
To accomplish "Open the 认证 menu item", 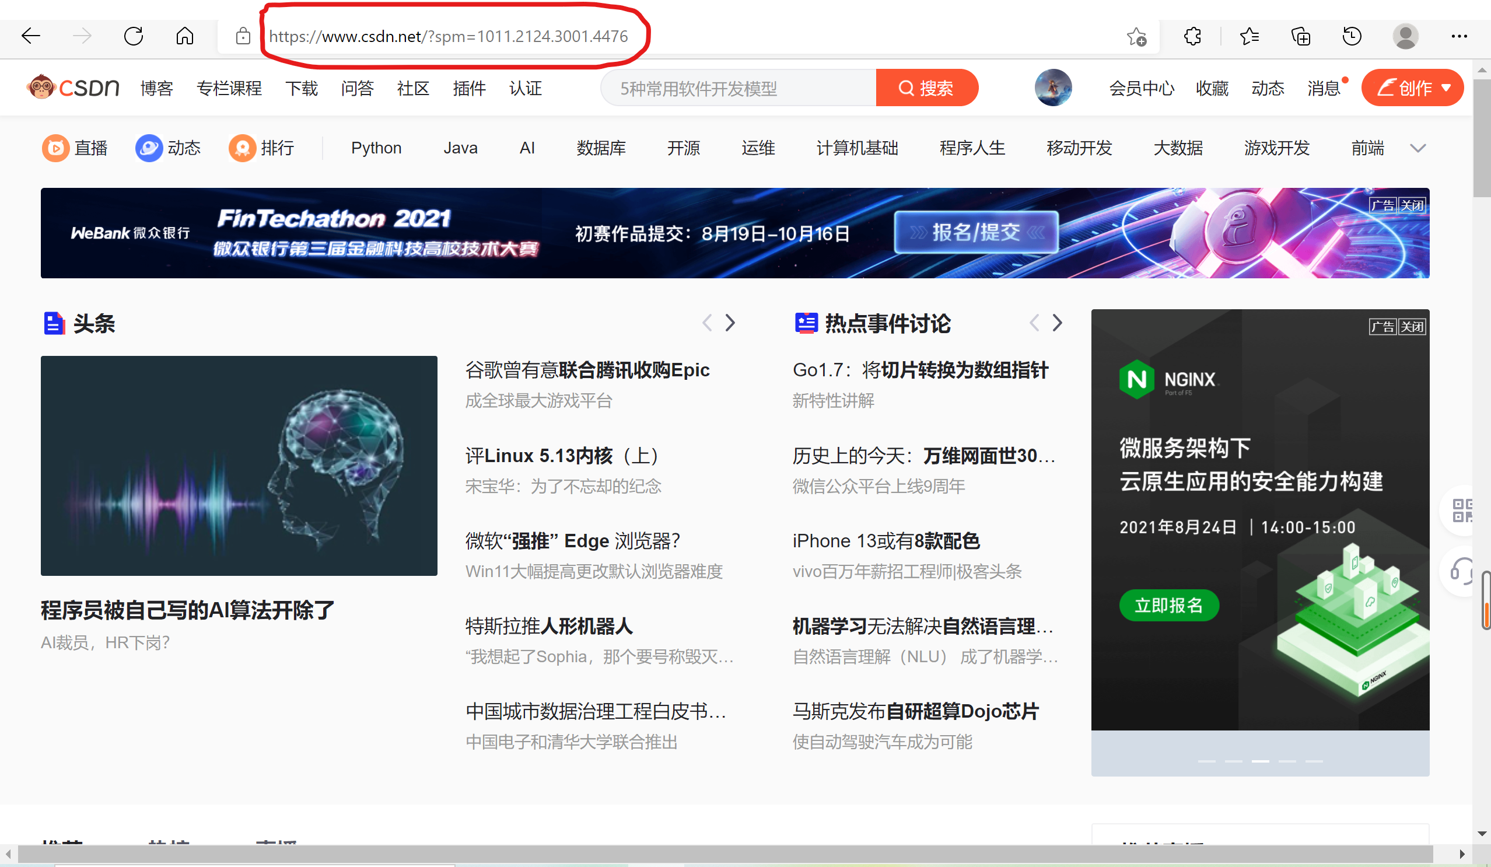I will click(x=526, y=88).
